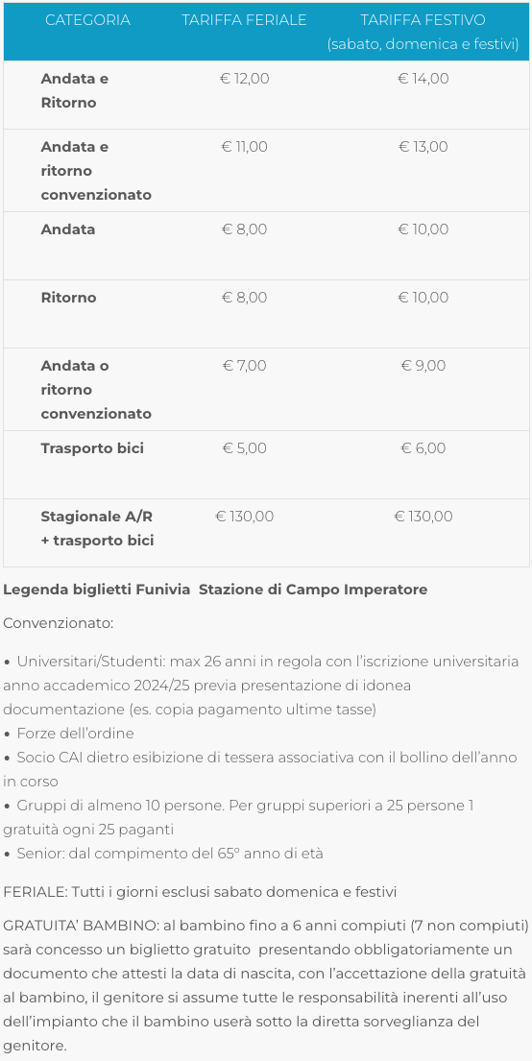Screen dimensions: 532x1061
Task: Click the € 5,00 bike transport price
Action: [x=244, y=448]
